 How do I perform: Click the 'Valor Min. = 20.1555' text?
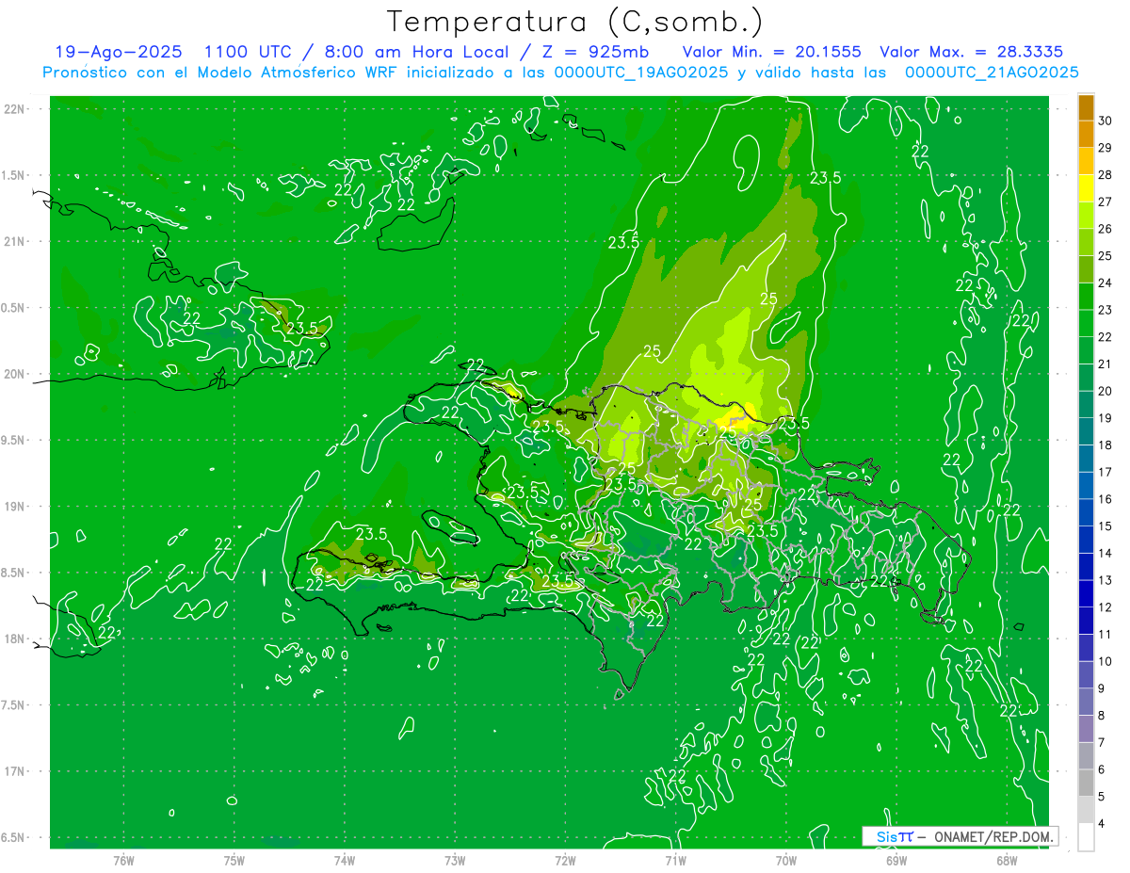[x=771, y=53]
